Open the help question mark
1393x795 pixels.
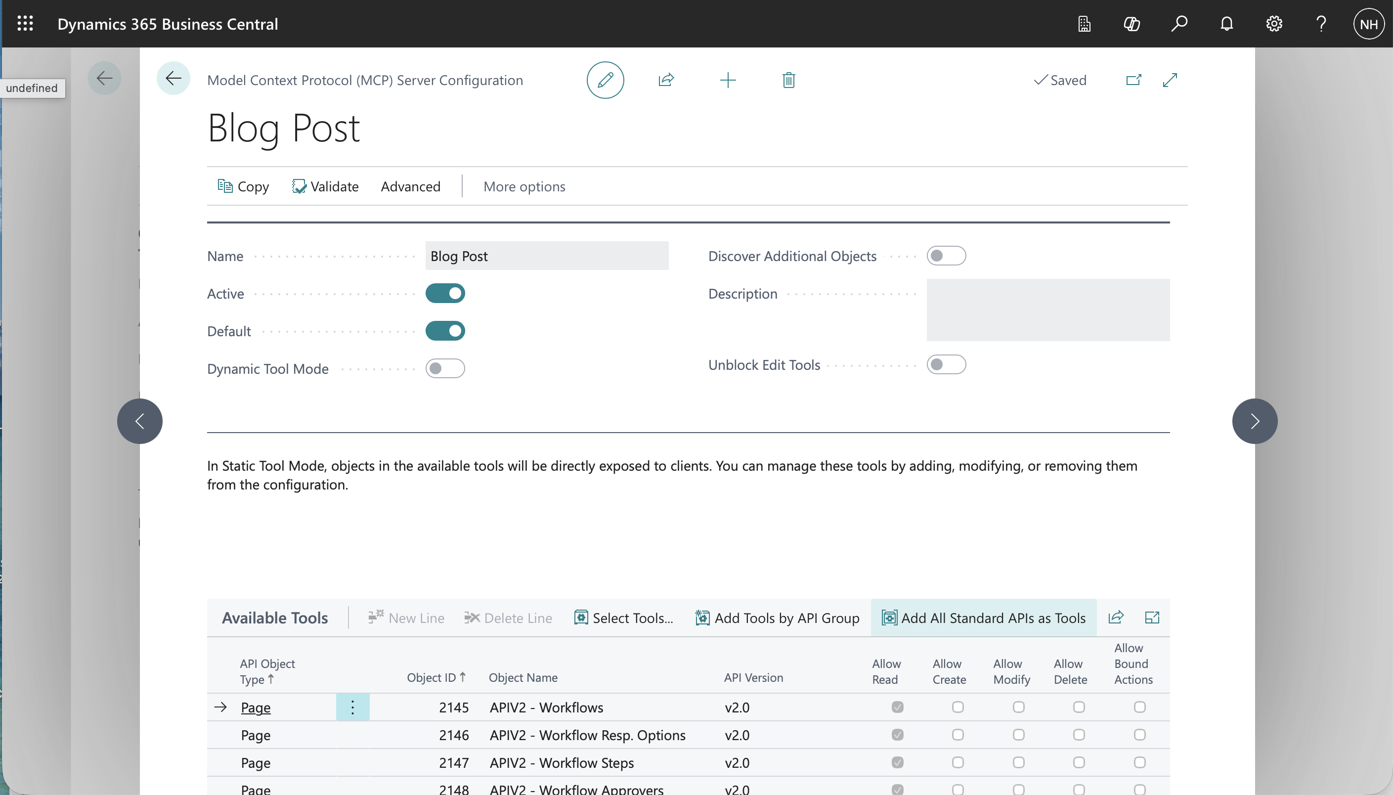[1321, 23]
